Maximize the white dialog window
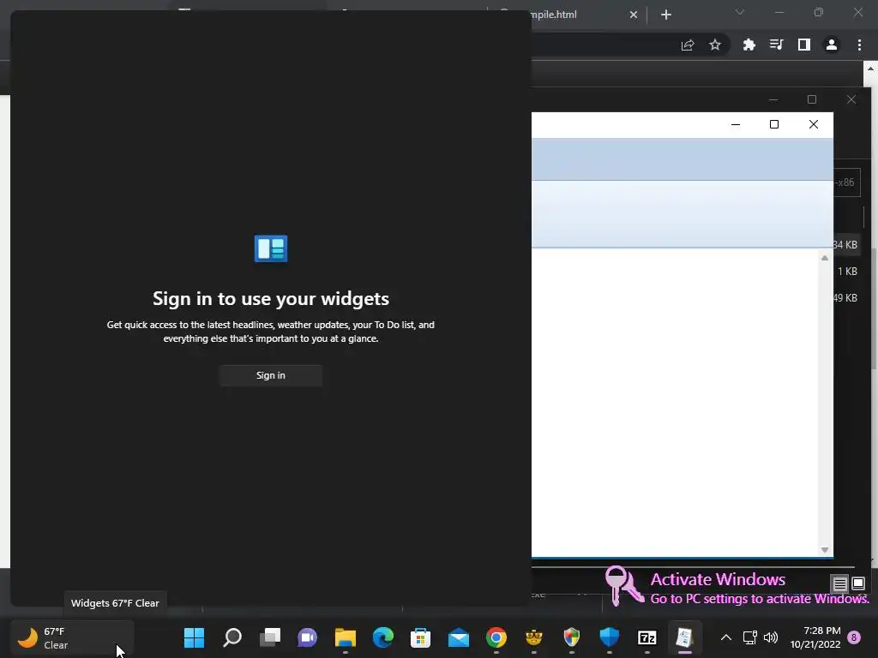878x658 pixels. tap(774, 124)
